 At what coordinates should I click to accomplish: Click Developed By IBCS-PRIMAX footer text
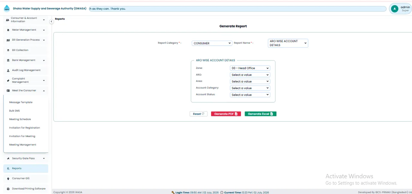(385, 192)
